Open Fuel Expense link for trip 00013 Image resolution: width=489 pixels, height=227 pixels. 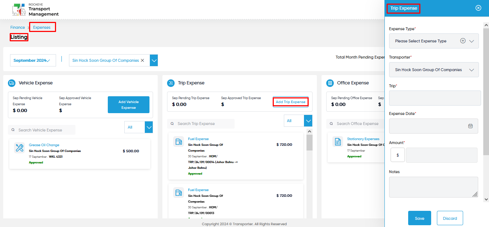tap(198, 190)
